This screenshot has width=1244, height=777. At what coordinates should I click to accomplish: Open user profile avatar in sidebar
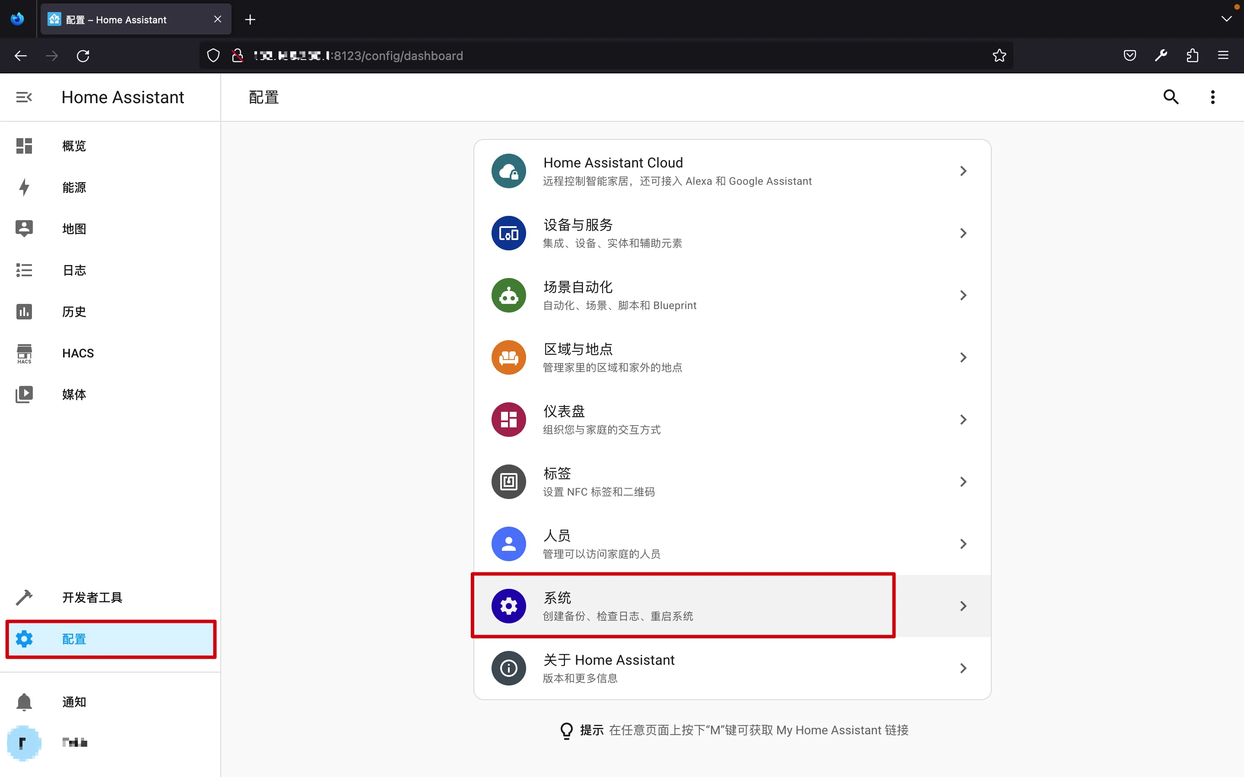(24, 742)
